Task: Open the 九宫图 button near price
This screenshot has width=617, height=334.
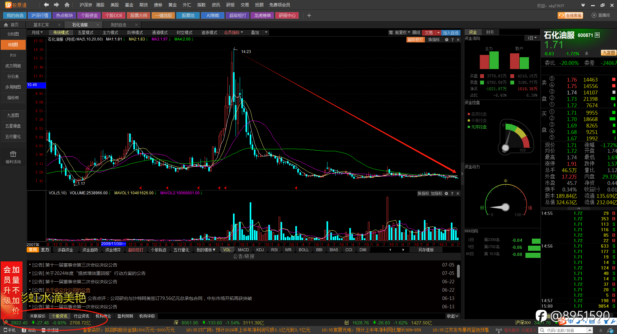Action: [609, 53]
